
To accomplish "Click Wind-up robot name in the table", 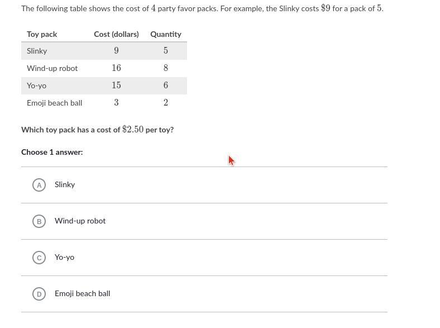I will pyautogui.click(x=52, y=68).
